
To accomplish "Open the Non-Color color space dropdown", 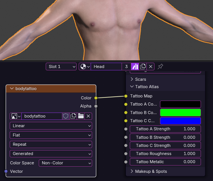I will [x=65, y=163].
